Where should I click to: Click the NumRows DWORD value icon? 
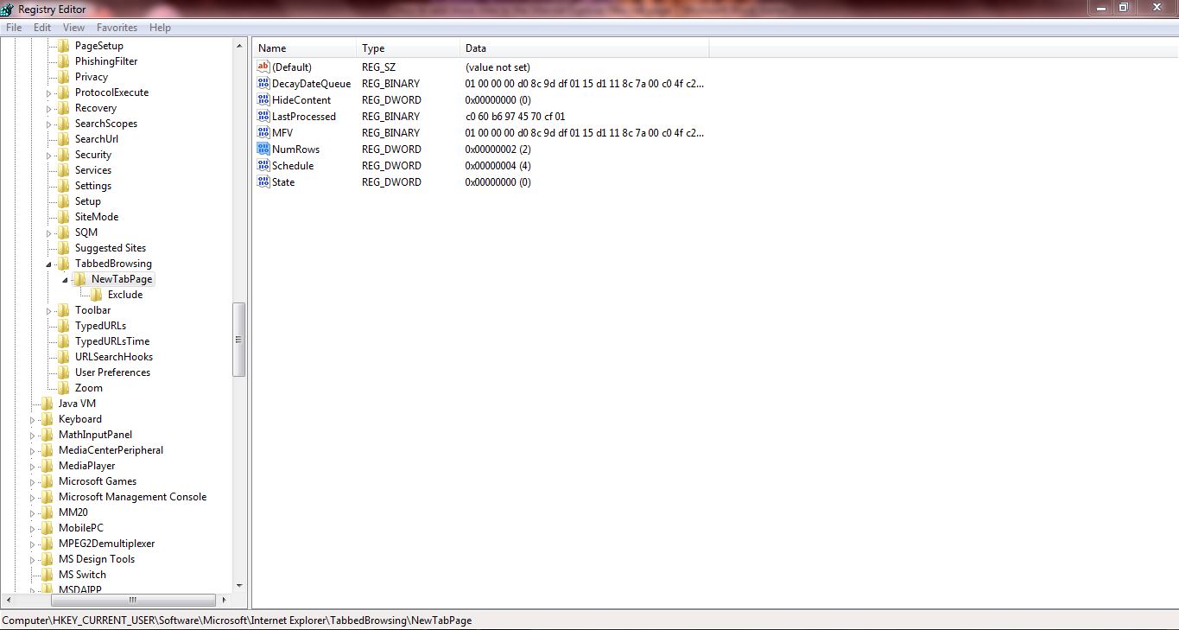[263, 149]
